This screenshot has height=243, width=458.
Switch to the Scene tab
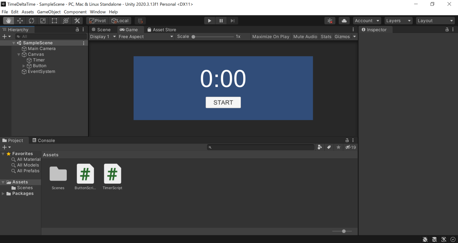pyautogui.click(x=101, y=30)
